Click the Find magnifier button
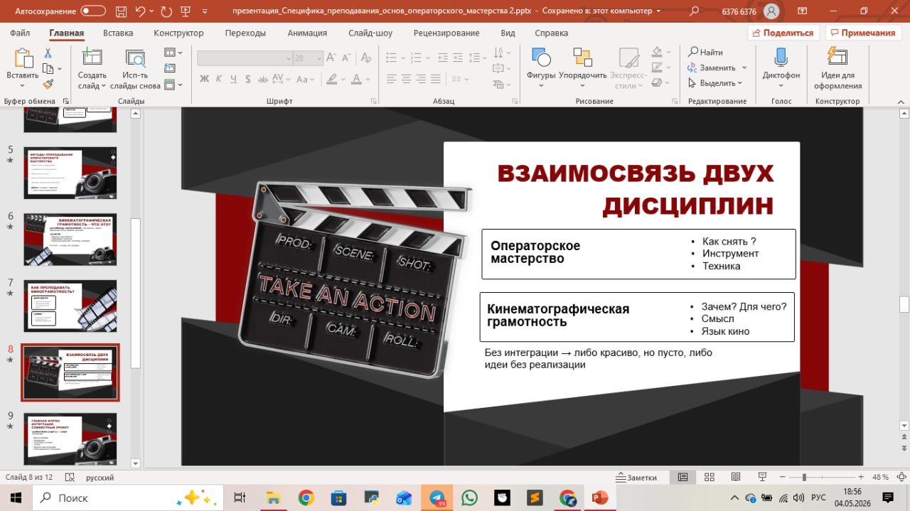Viewport: 910px width, 511px height. pos(705,52)
